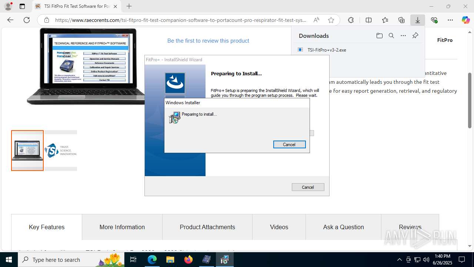
Task: View site information padlock icon
Action: [x=46, y=20]
